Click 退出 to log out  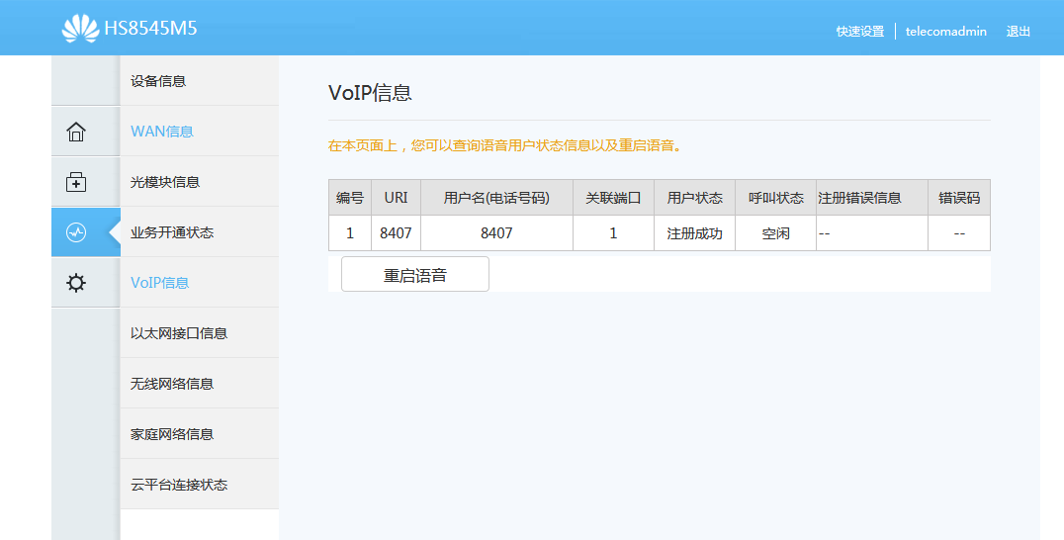pyautogui.click(x=1019, y=32)
